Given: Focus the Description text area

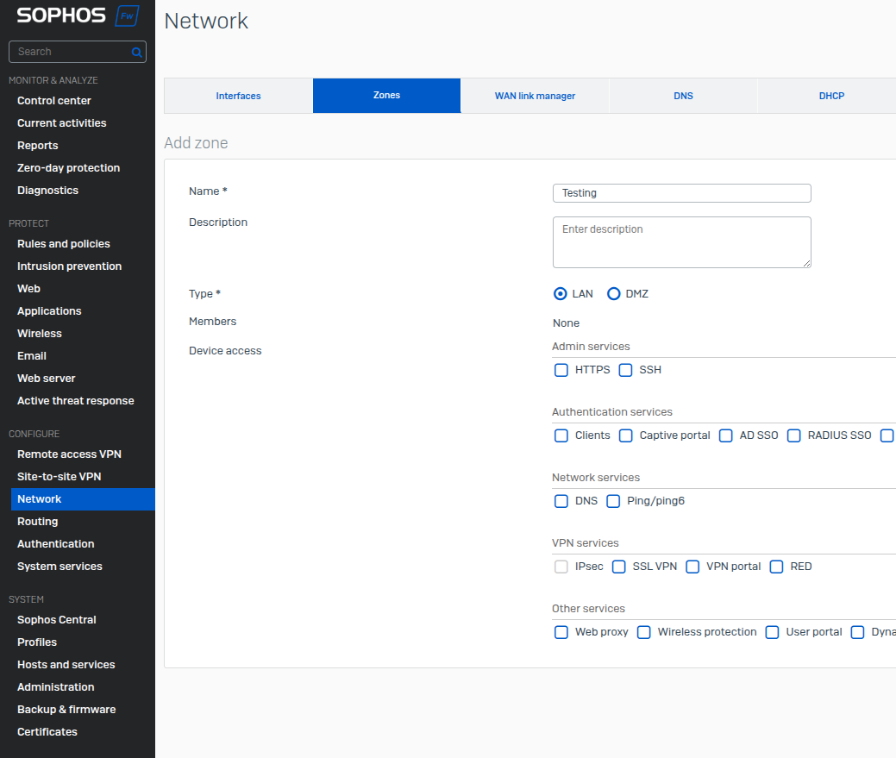Looking at the screenshot, I should (x=681, y=242).
